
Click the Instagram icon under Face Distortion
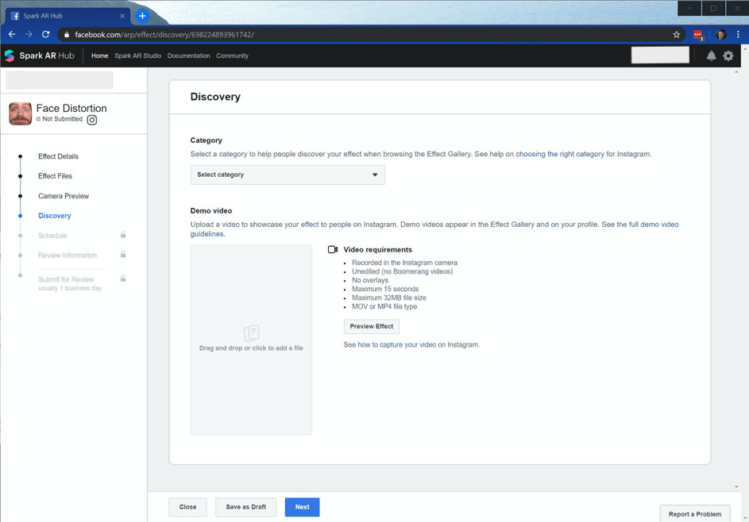coord(91,120)
